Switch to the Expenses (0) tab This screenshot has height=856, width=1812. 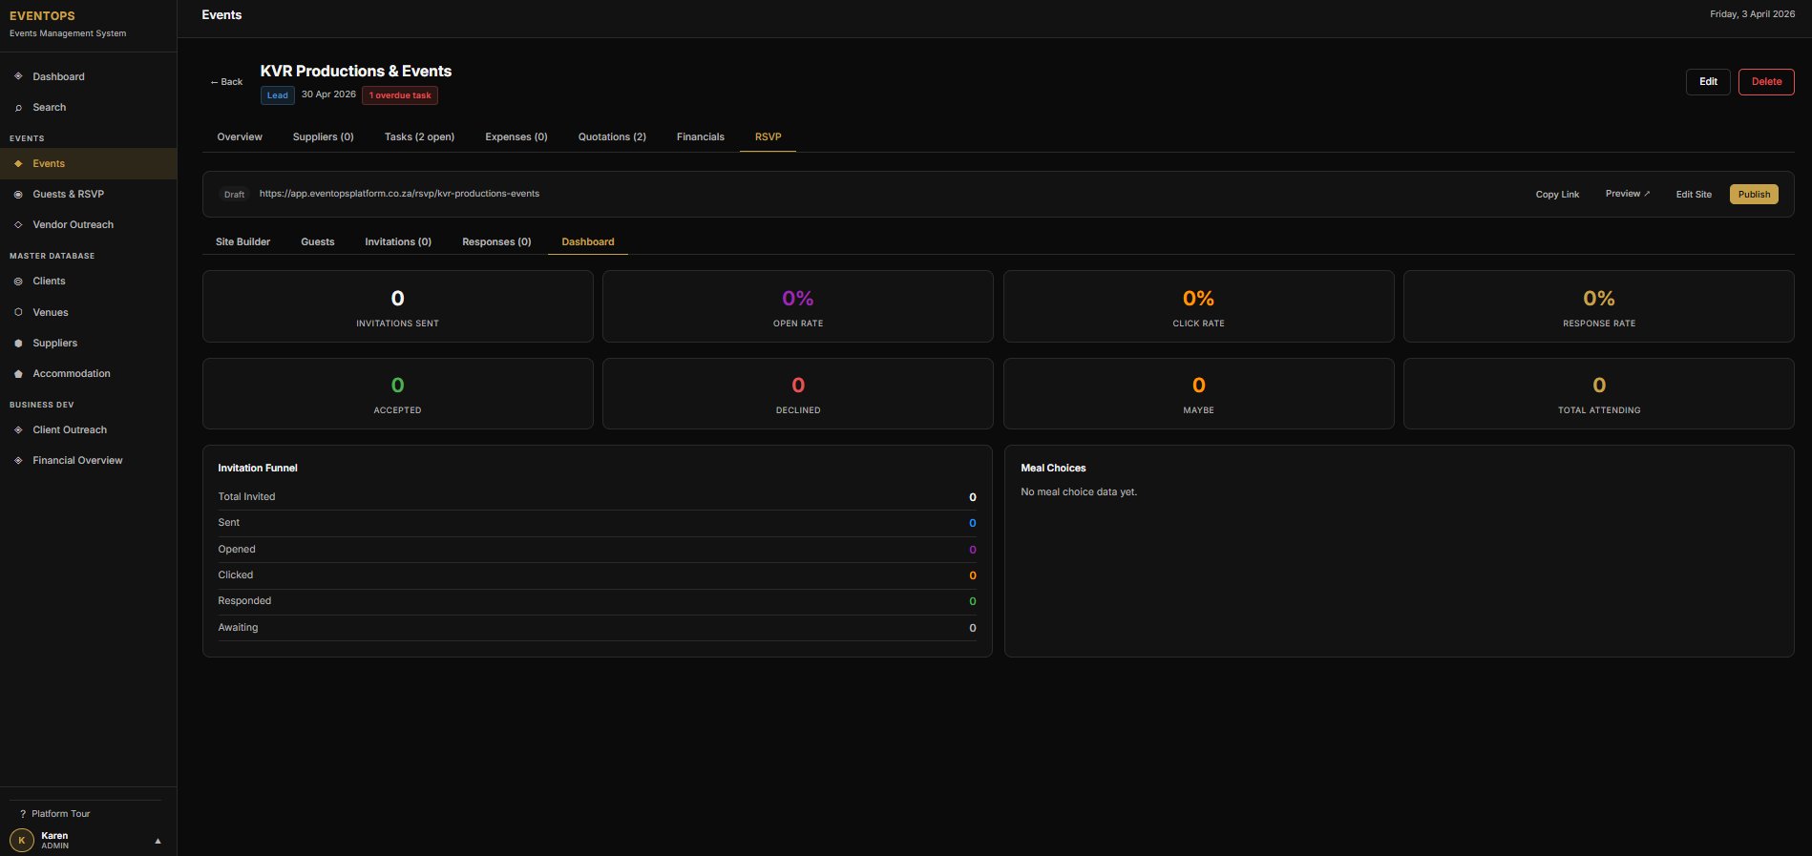pyautogui.click(x=516, y=137)
